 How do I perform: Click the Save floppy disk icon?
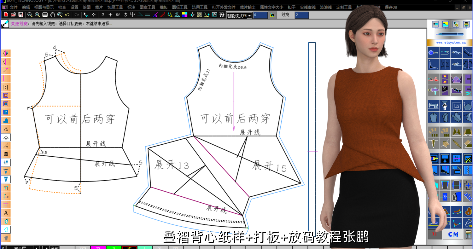click(20, 14)
